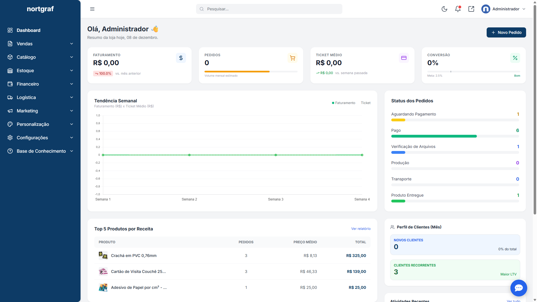This screenshot has height=302, width=537.
Task: Click the hamburger menu icon
Action: point(92,9)
